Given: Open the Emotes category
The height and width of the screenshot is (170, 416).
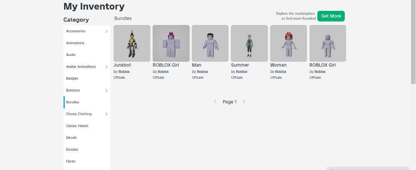Looking at the screenshot, I should (x=87, y=150).
